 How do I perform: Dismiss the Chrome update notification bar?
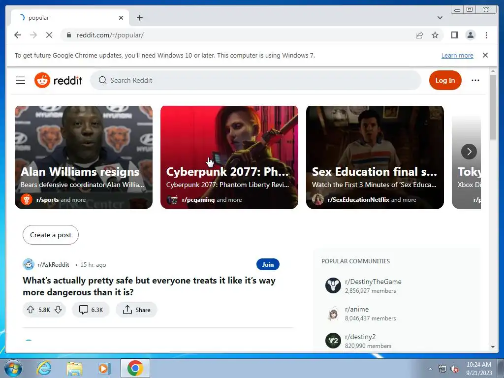(485, 55)
